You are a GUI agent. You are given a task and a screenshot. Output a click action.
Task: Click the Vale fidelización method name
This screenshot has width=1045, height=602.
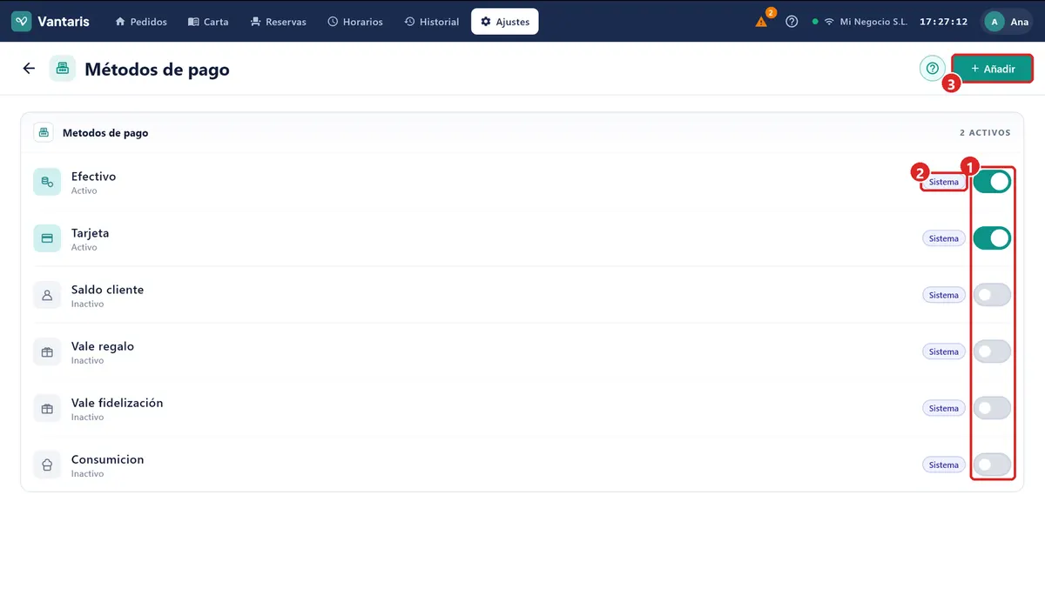pos(117,403)
